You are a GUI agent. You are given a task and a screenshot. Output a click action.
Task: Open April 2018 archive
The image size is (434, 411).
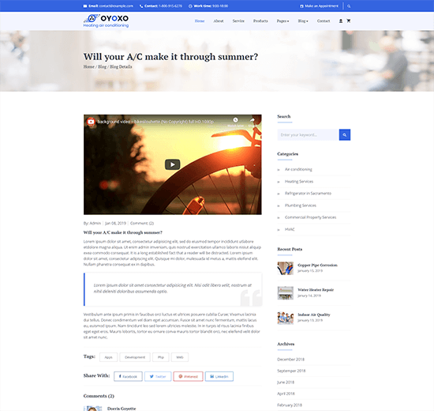tap(286, 394)
